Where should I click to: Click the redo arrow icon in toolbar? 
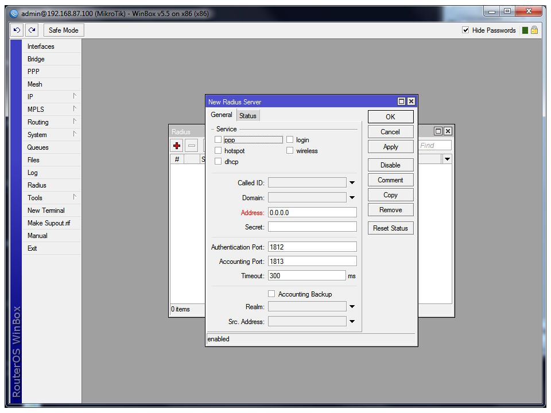[32, 30]
